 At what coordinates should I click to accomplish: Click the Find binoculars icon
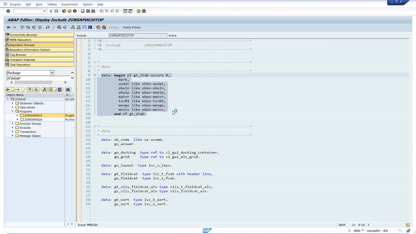click(88, 11)
